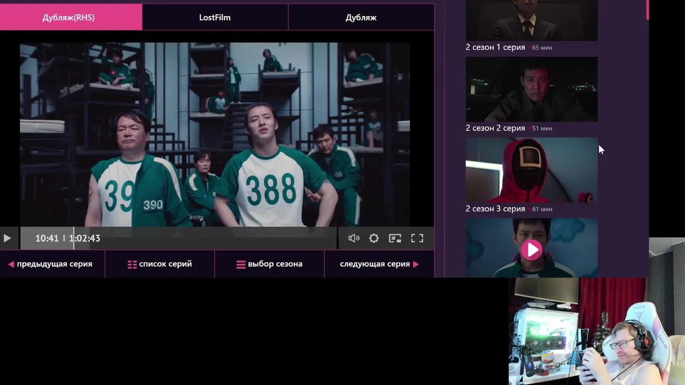Play the paused video
The width and height of the screenshot is (685, 385).
click(7, 238)
